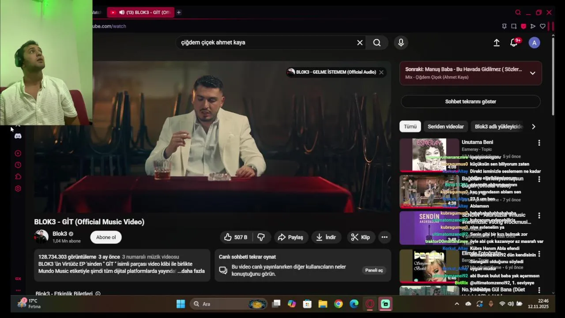Open options for the SENDİN Akorsuzlar video
The height and width of the screenshot is (318, 565).
click(539, 216)
